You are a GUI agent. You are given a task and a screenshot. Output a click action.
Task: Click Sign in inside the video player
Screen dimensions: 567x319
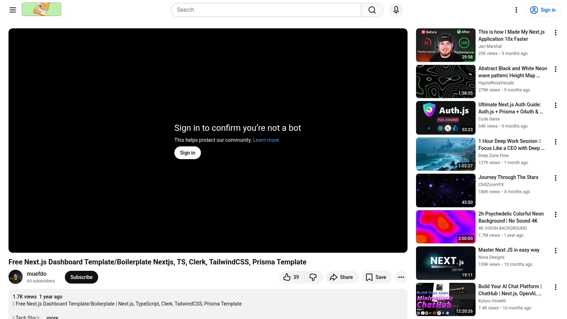(187, 153)
